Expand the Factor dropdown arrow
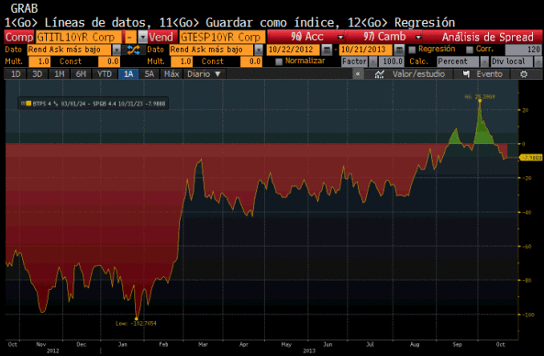544x356 pixels. (x=373, y=61)
